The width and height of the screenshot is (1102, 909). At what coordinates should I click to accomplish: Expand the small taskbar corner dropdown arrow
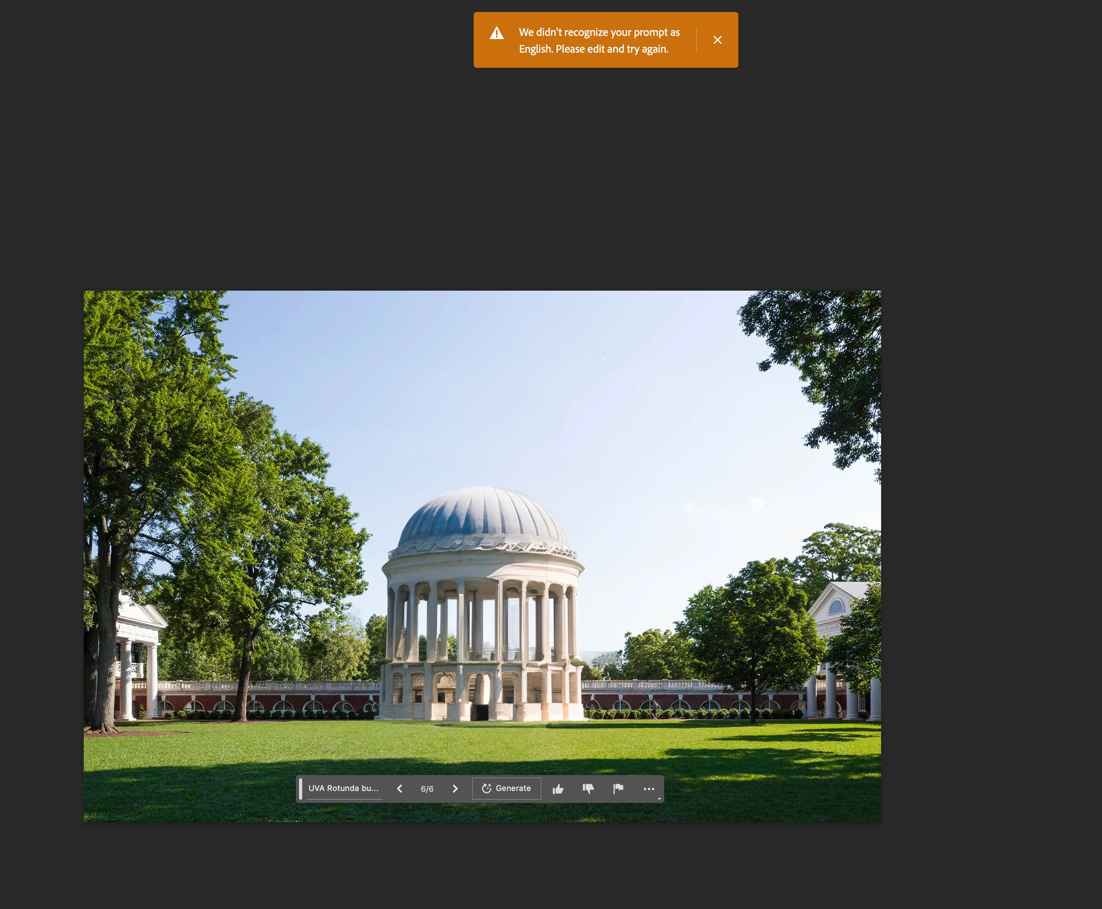point(659,799)
